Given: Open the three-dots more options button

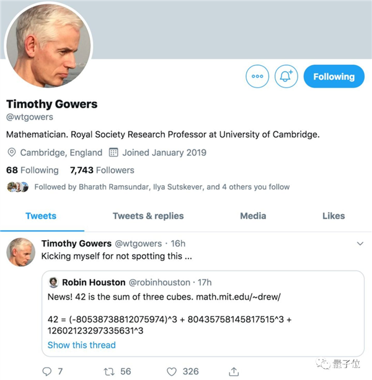Looking at the screenshot, I should click(257, 77).
